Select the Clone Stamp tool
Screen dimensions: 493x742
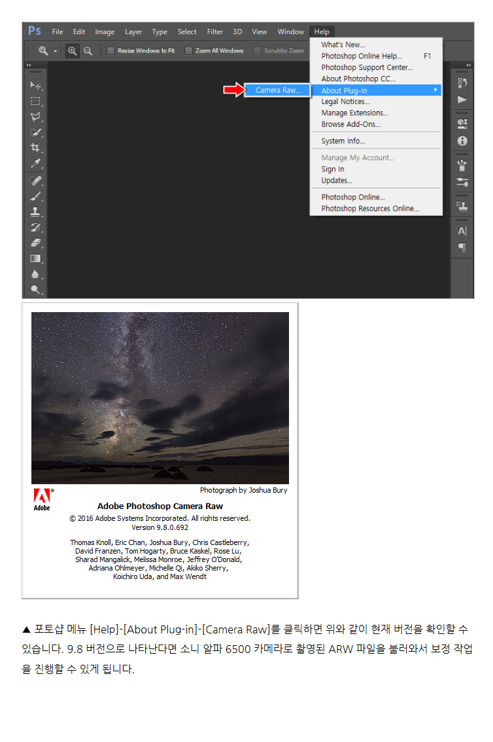click(x=35, y=211)
